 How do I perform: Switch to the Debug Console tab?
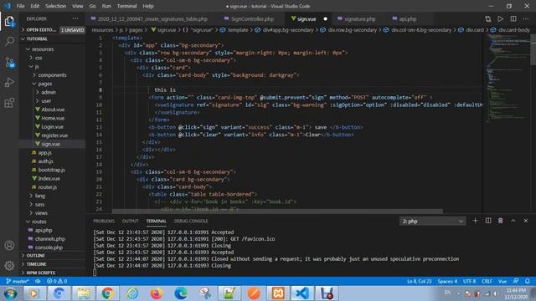tap(191, 221)
